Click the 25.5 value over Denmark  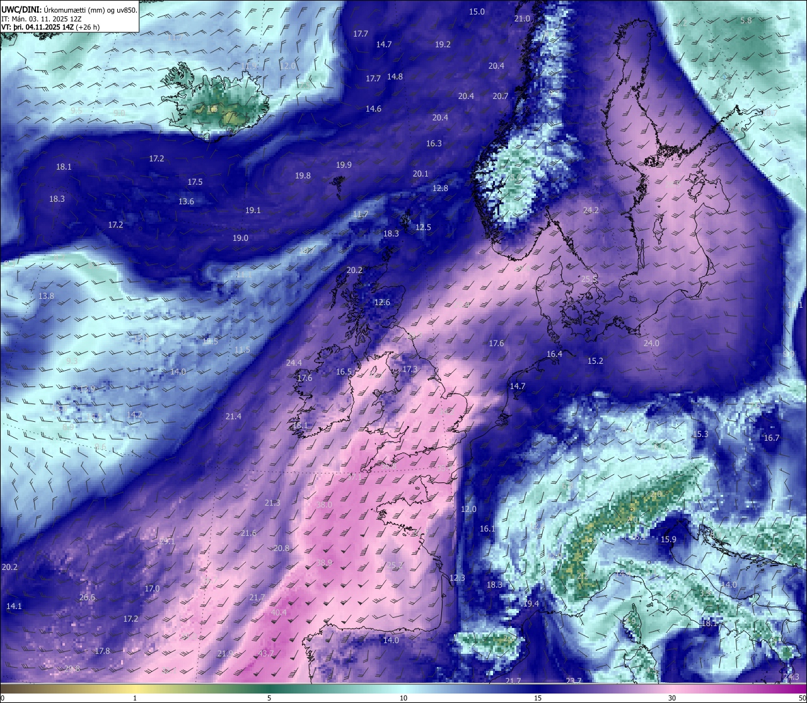[589, 279]
